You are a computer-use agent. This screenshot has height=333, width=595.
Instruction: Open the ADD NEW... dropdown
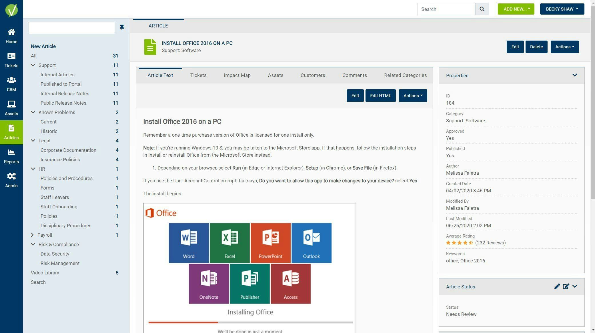point(516,9)
